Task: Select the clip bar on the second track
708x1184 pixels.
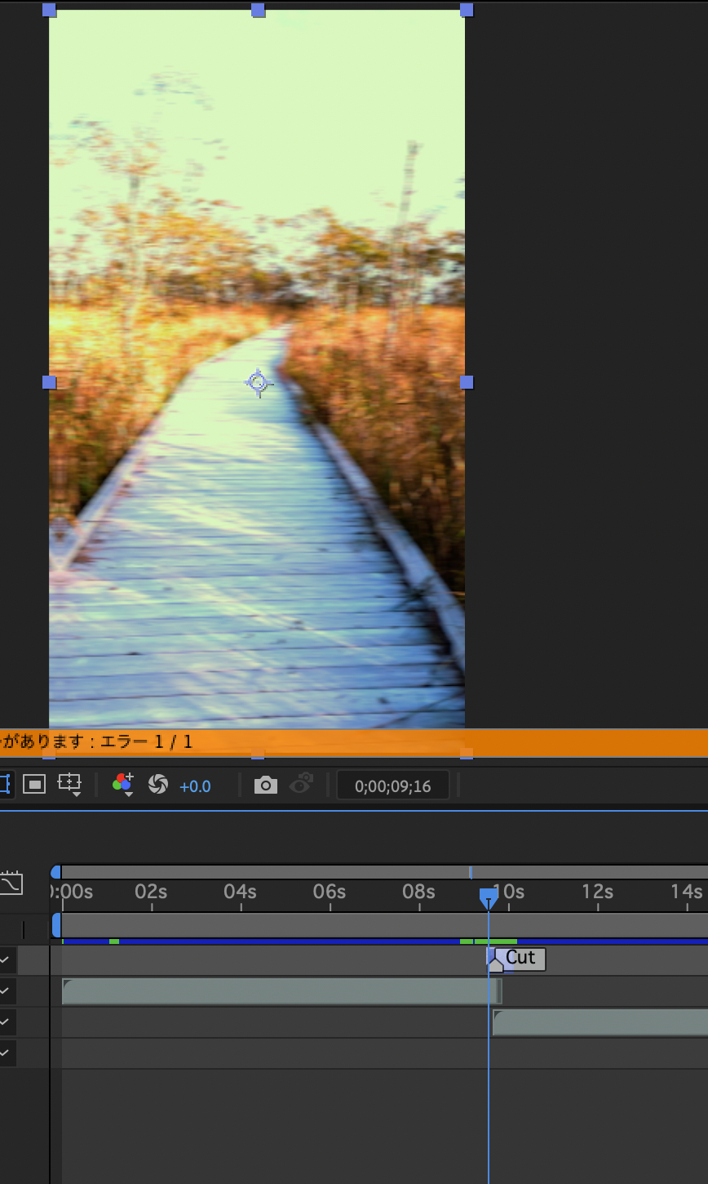Action: pyautogui.click(x=277, y=990)
